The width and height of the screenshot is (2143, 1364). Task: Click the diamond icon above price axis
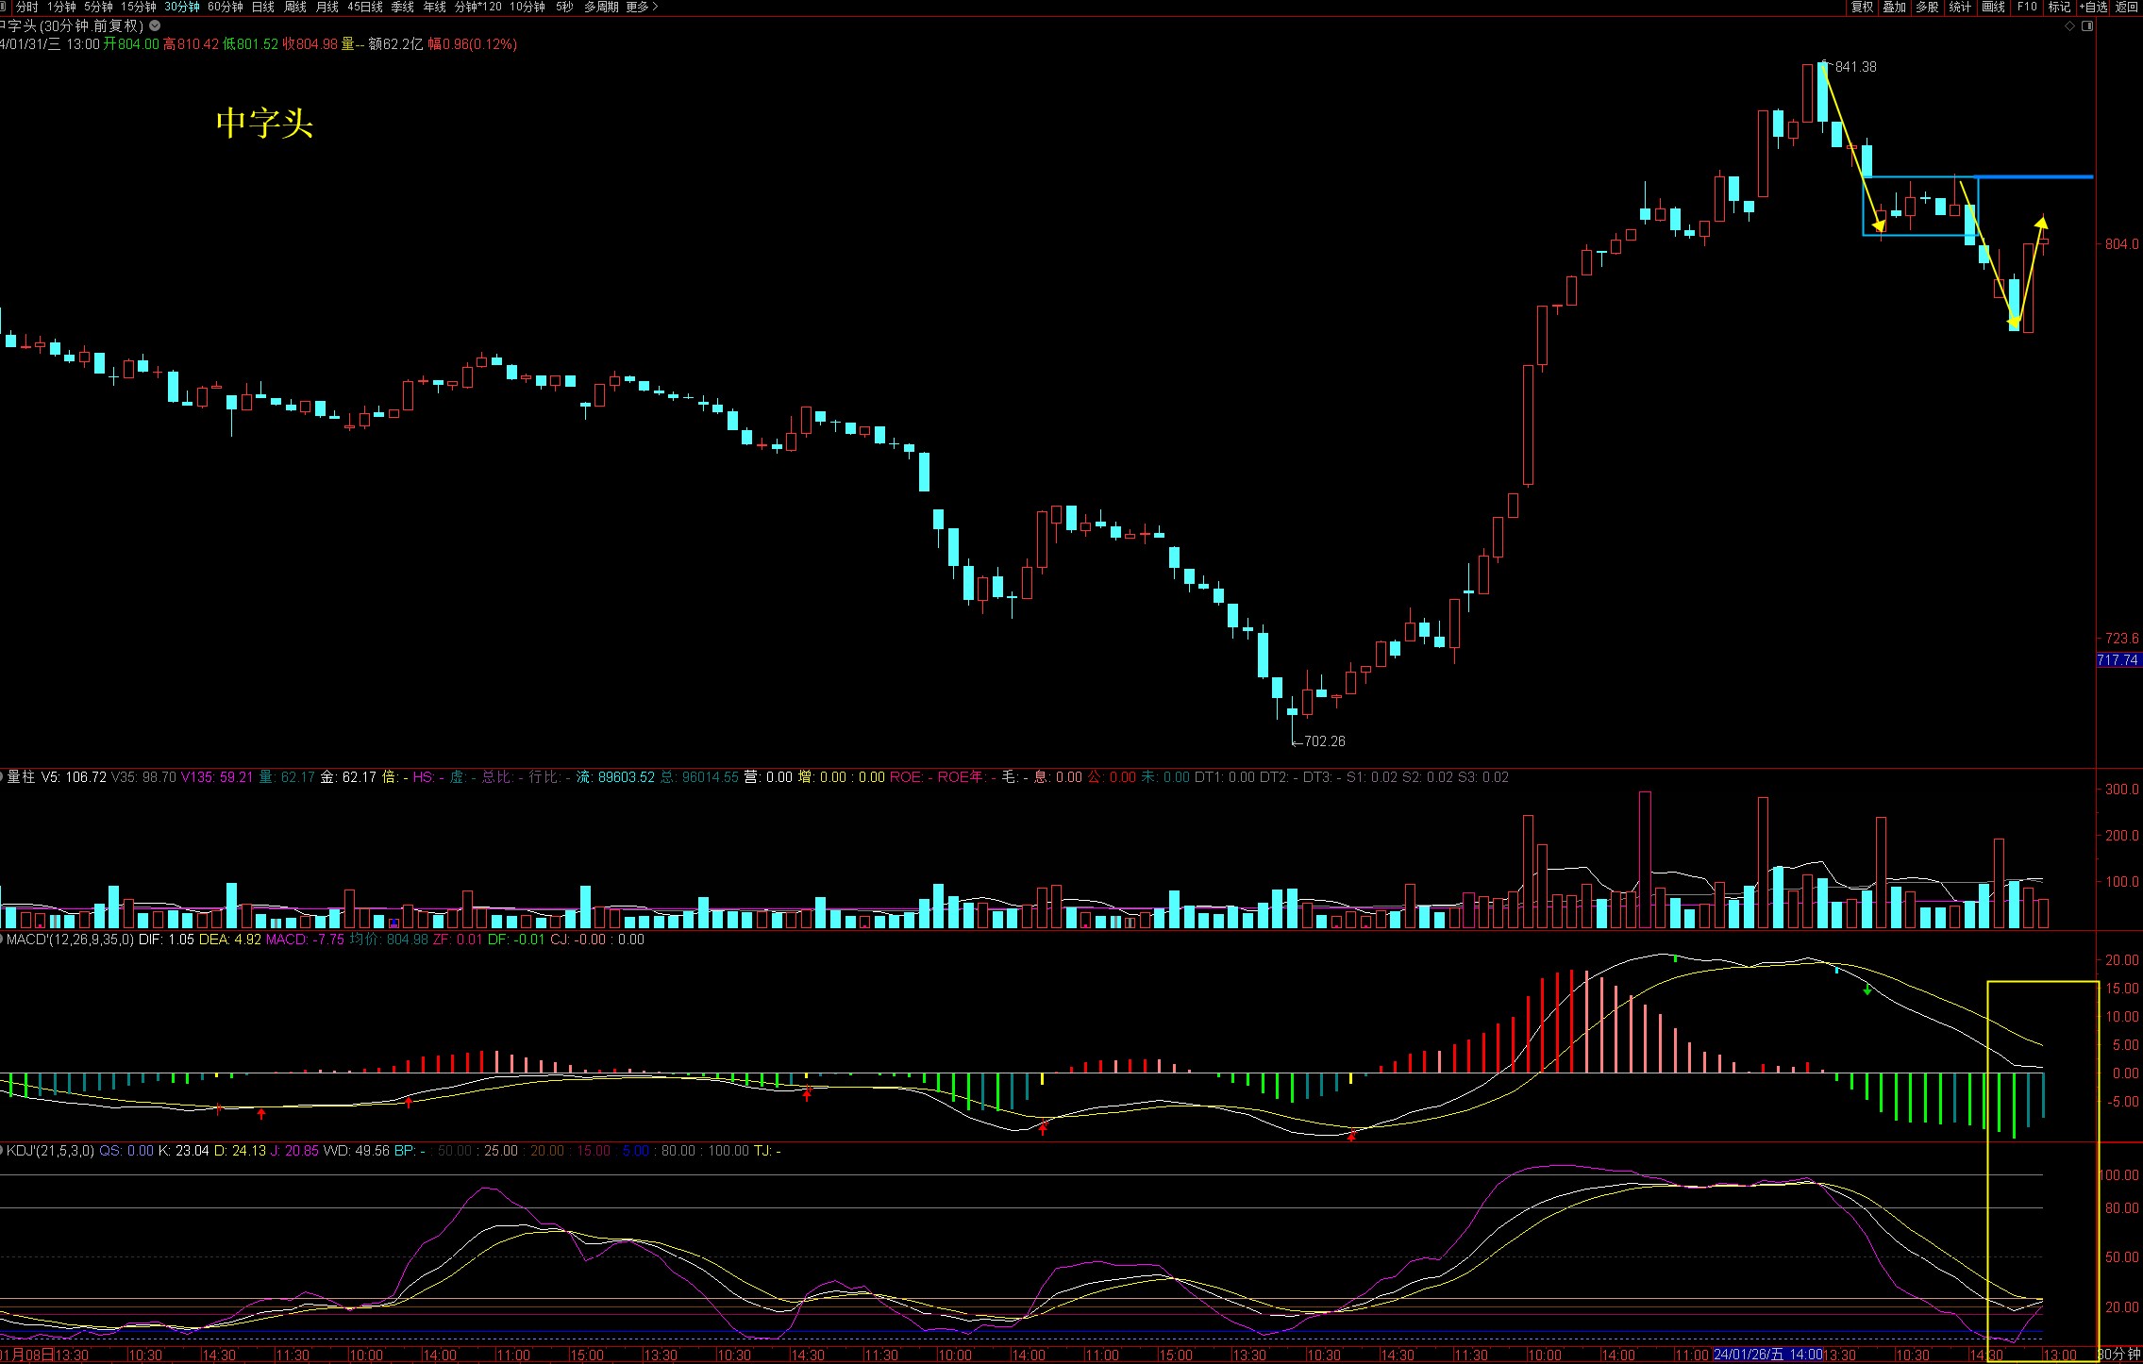(x=2070, y=26)
